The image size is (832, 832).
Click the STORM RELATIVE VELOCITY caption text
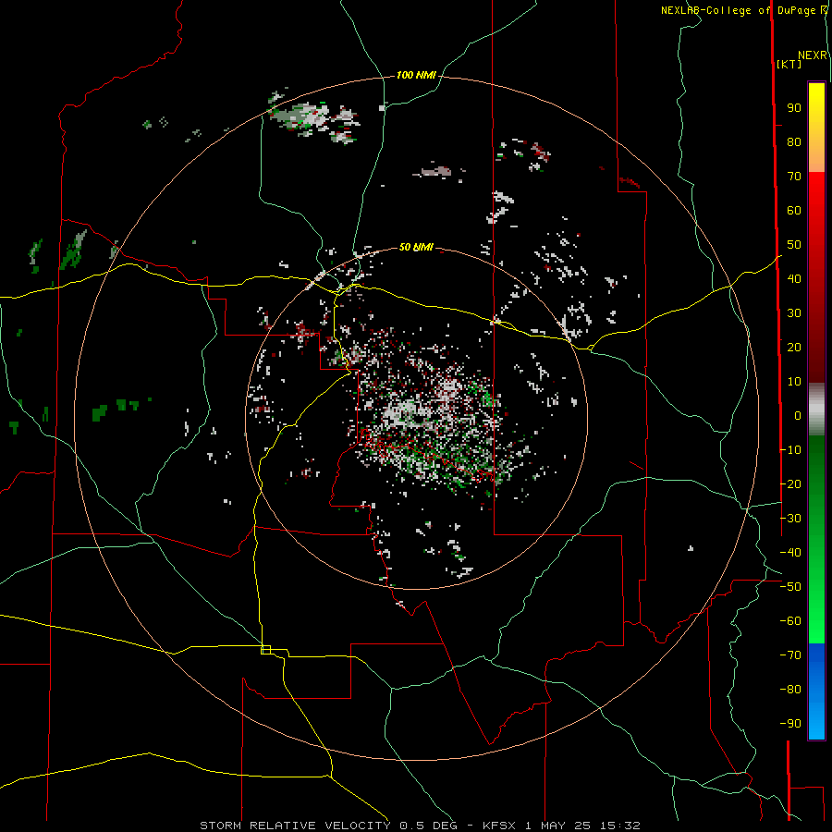295,826
